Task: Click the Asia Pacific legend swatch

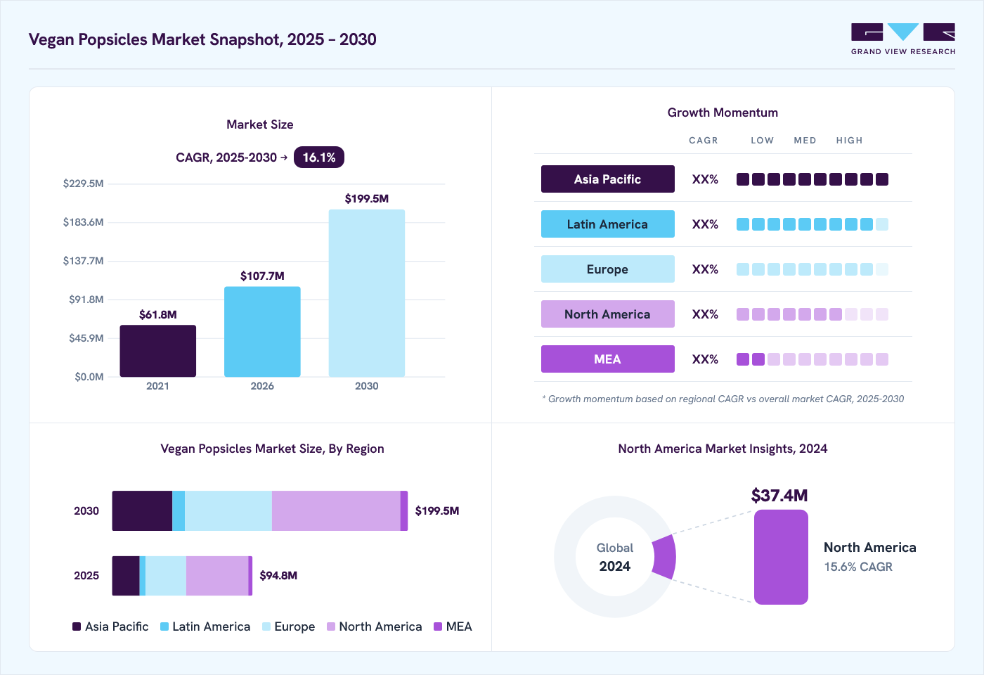Action: (x=77, y=626)
